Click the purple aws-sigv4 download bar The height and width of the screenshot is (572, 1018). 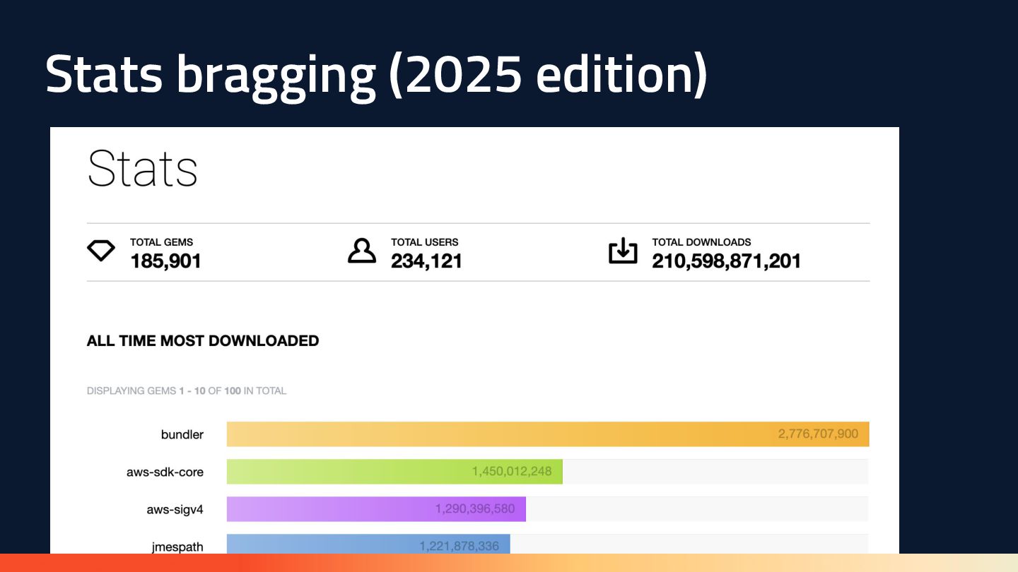point(376,509)
